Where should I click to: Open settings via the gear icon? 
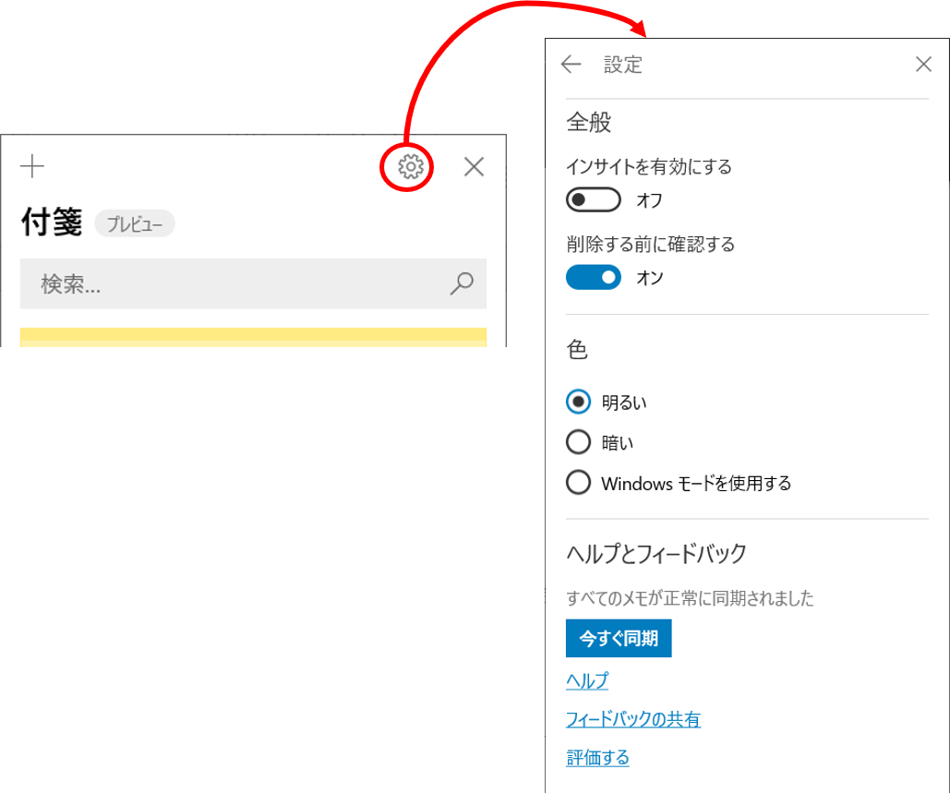point(410,166)
